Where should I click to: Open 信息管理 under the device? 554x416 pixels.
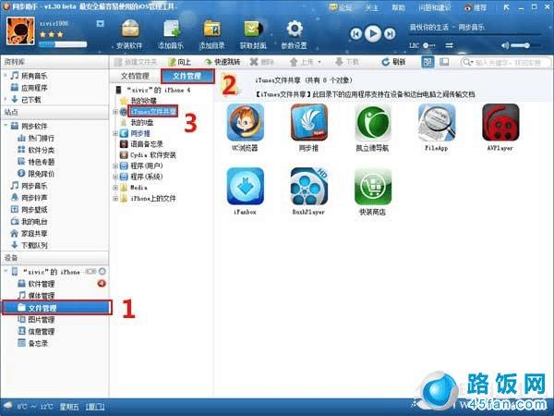41,332
